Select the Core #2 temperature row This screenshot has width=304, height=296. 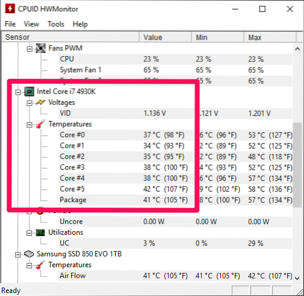click(175, 156)
